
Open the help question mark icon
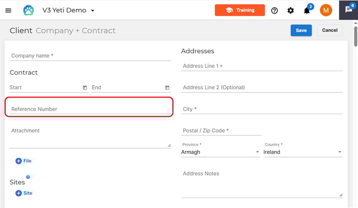point(274,10)
